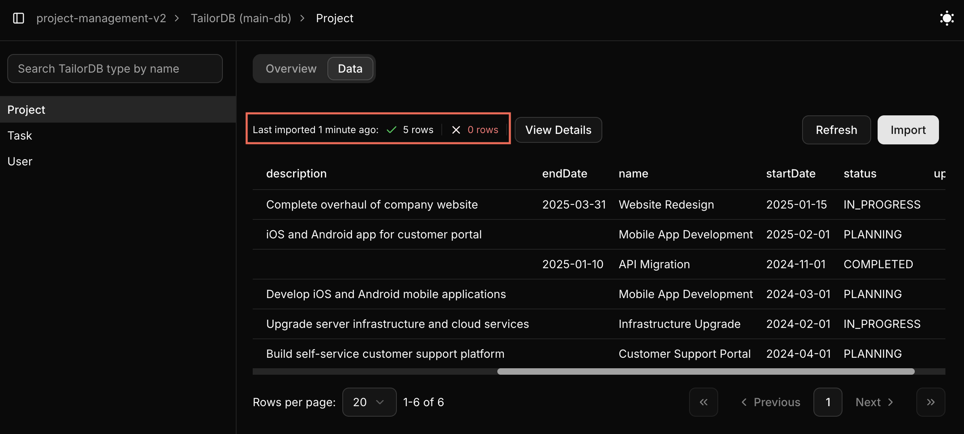964x434 pixels.
Task: Click the right chevron beside Next
Action: [x=891, y=402]
